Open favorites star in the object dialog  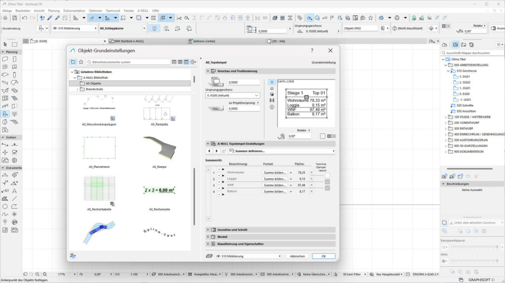[81, 62]
